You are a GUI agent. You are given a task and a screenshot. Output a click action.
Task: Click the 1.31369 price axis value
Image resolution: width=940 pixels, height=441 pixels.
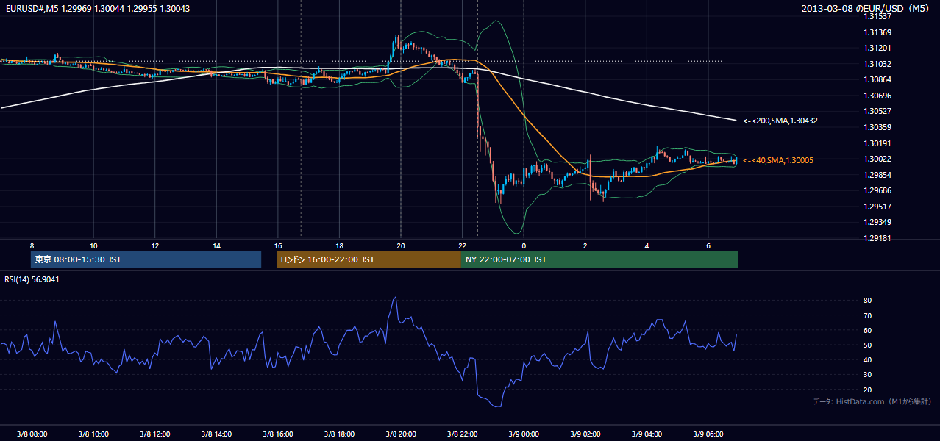pyautogui.click(x=877, y=32)
